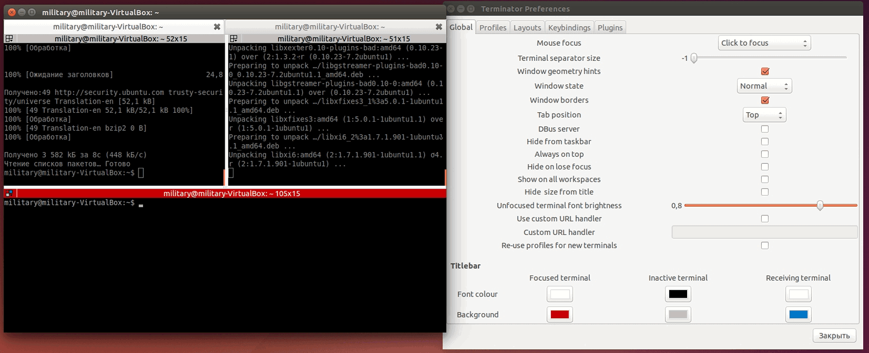Click the grouping icon of the red 105x15 terminal titlebar
The height and width of the screenshot is (353, 869).
tap(9, 193)
